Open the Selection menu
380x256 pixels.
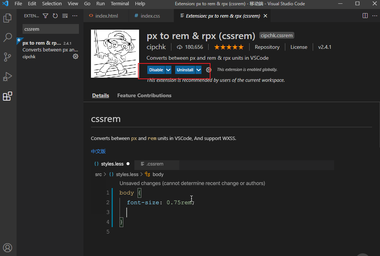[52, 4]
